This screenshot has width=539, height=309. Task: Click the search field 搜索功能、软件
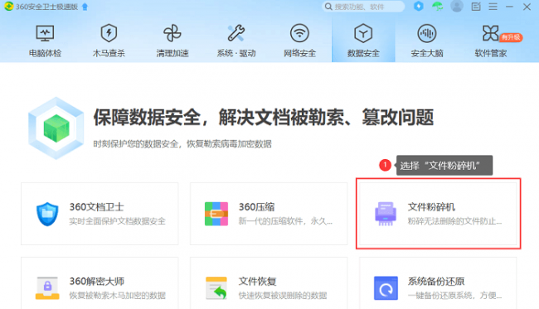363,7
